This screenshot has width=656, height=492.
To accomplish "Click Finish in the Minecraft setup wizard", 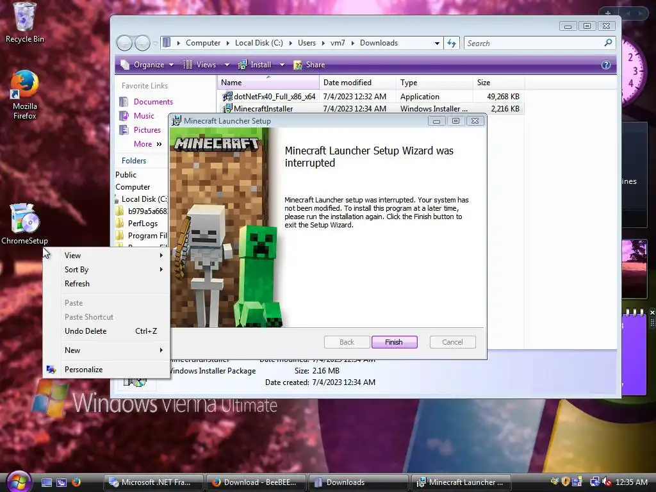I will pos(394,342).
